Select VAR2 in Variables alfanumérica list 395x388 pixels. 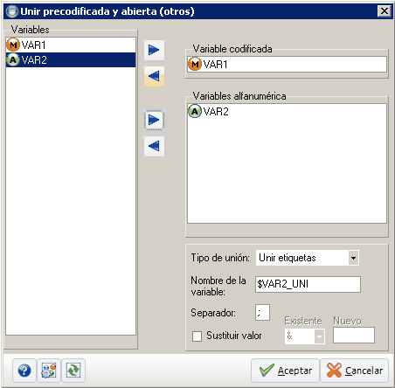point(208,111)
